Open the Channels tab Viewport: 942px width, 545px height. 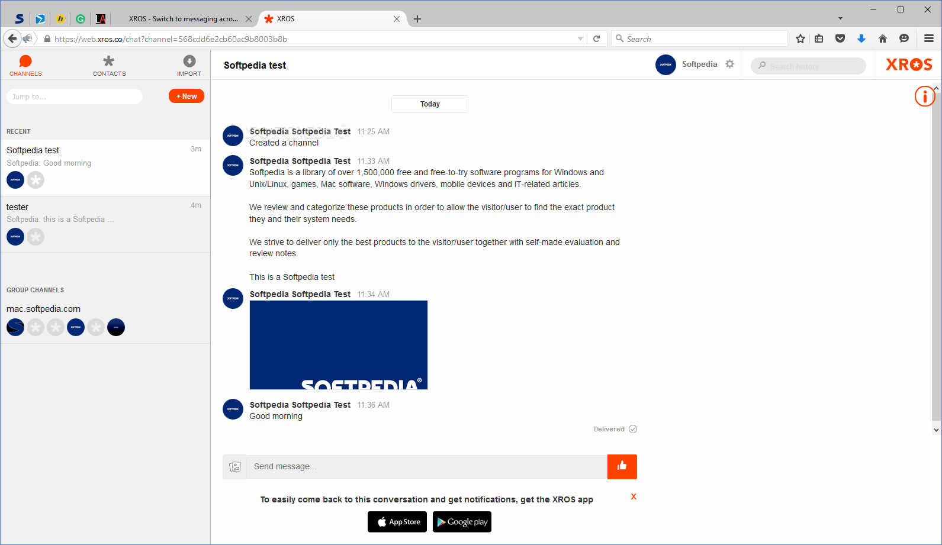[x=25, y=66]
